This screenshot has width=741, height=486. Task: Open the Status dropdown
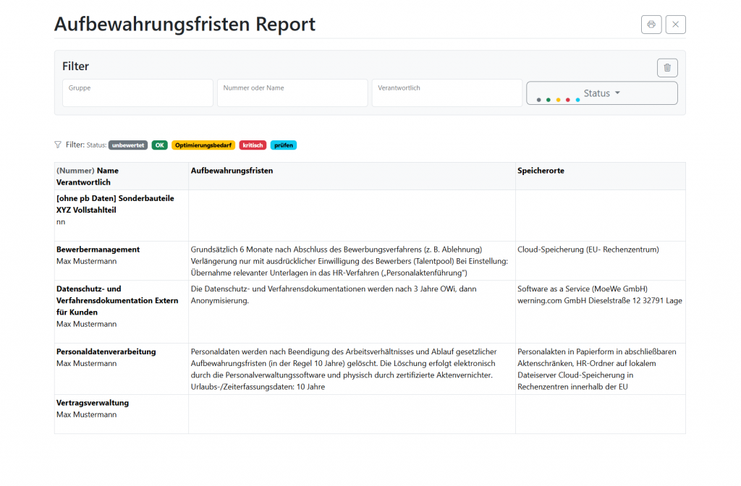pos(601,93)
